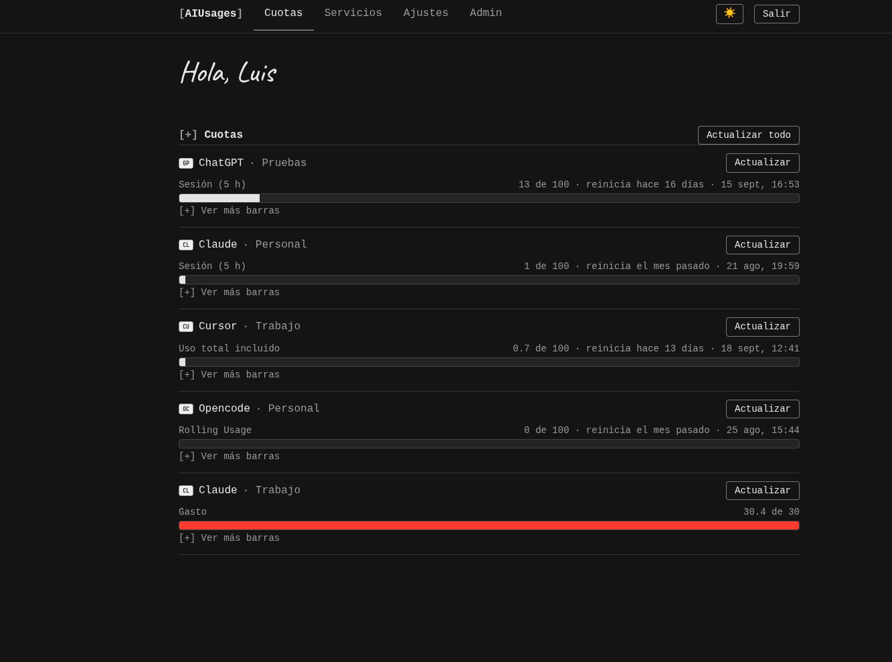Collapse the Cuotas section header
The height and width of the screenshot is (662, 892).
pos(211,135)
